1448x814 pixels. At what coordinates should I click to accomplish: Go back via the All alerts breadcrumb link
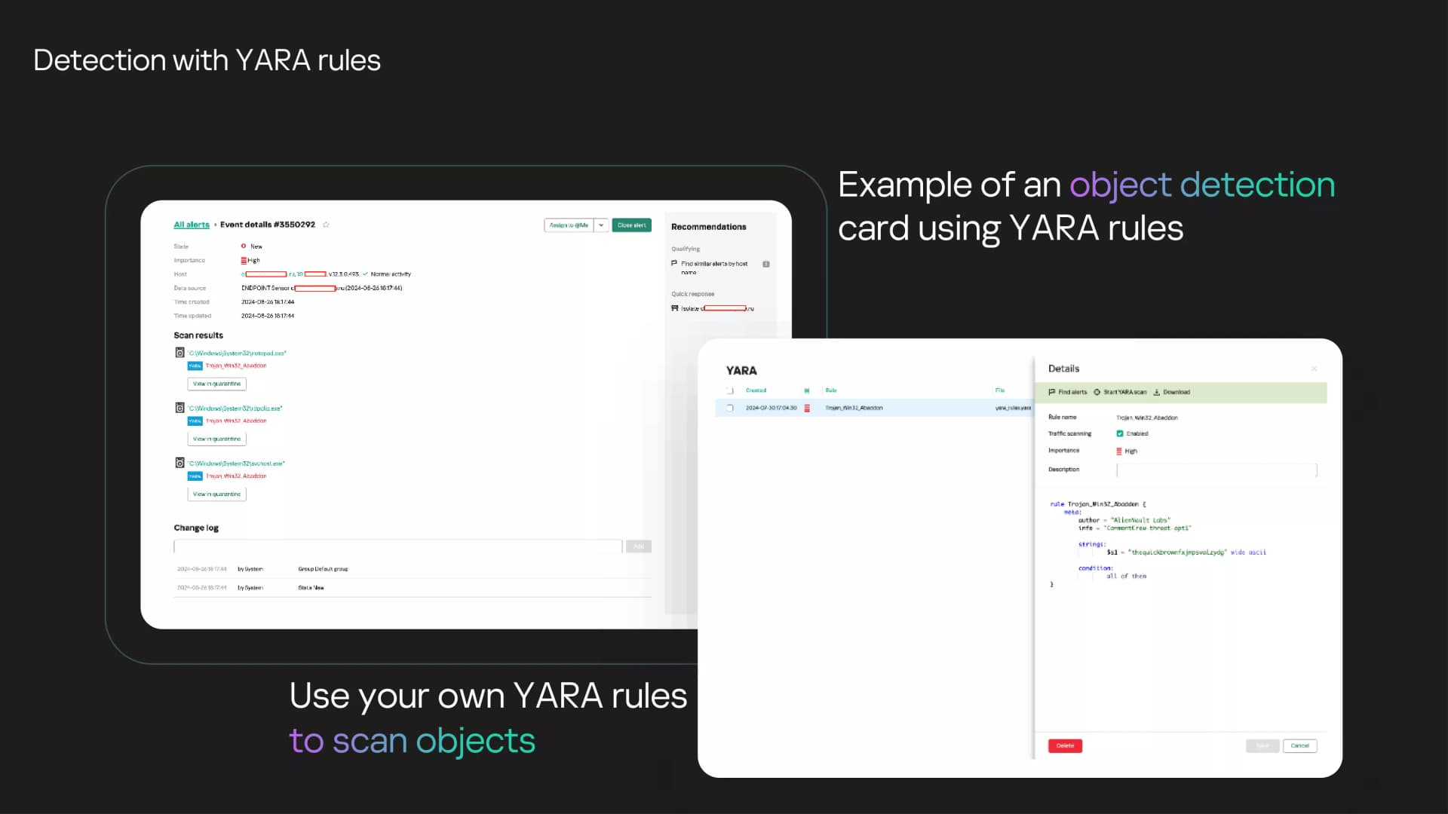[x=192, y=225]
